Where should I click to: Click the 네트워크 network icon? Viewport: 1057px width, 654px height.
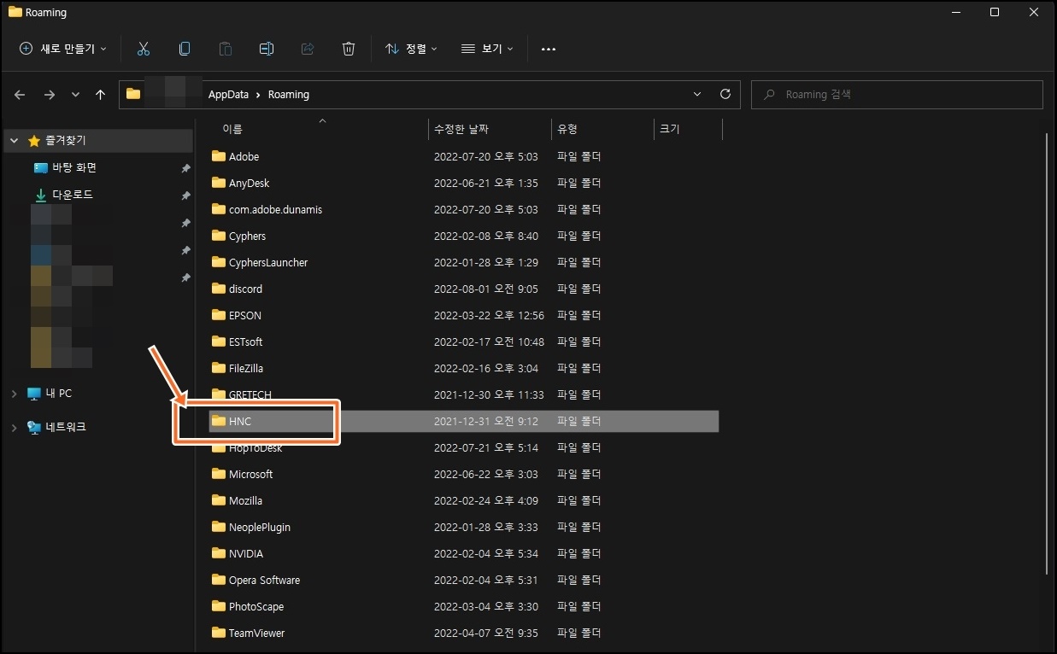coord(34,427)
